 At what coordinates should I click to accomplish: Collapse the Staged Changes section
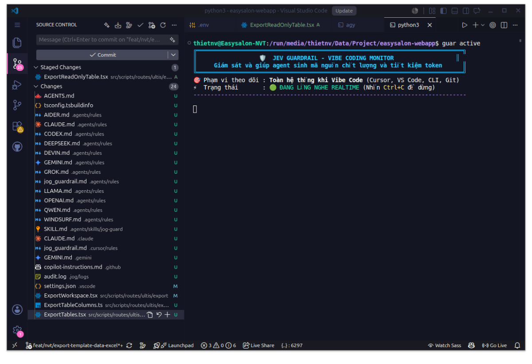(36, 67)
